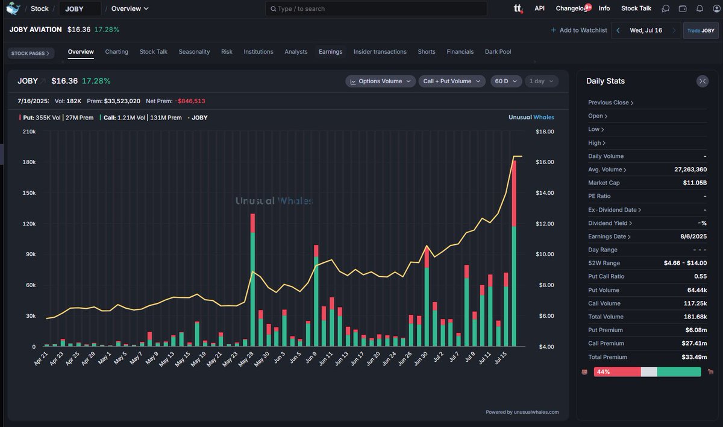Toggle the Put series in chart legend
723x427 pixels.
pyautogui.click(x=56, y=118)
